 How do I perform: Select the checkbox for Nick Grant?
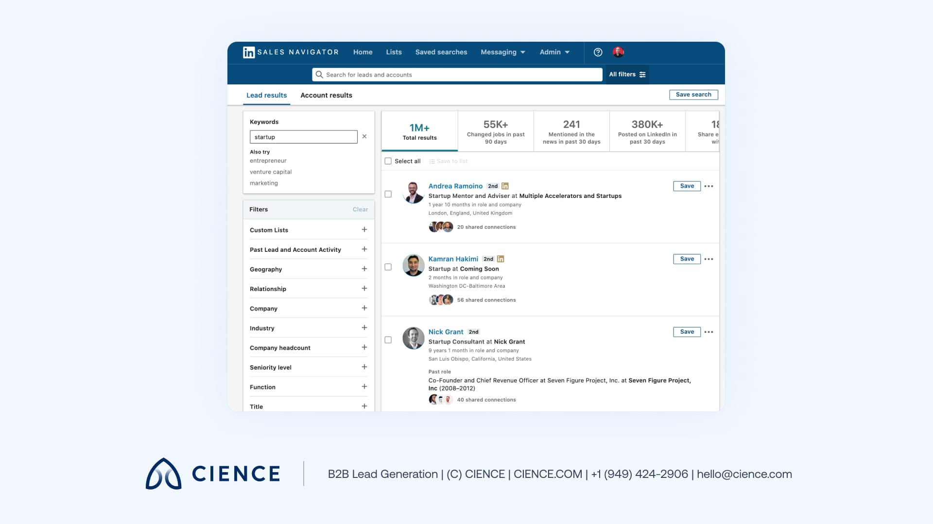tap(388, 340)
